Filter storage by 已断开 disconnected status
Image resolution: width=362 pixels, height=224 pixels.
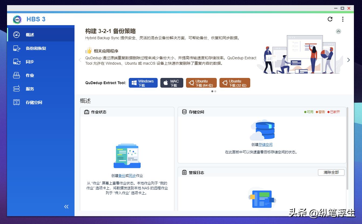334,112
